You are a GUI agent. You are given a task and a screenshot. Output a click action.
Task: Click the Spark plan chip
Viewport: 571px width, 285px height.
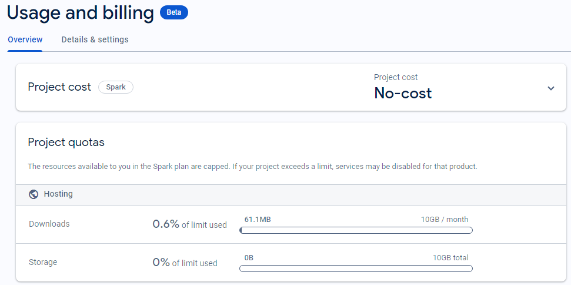(116, 87)
